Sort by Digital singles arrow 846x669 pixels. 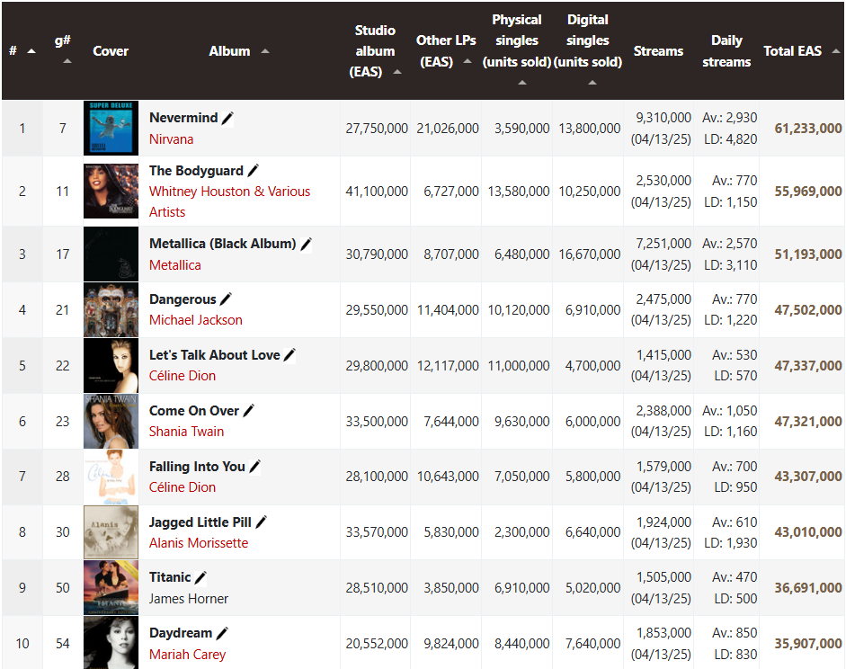592,83
